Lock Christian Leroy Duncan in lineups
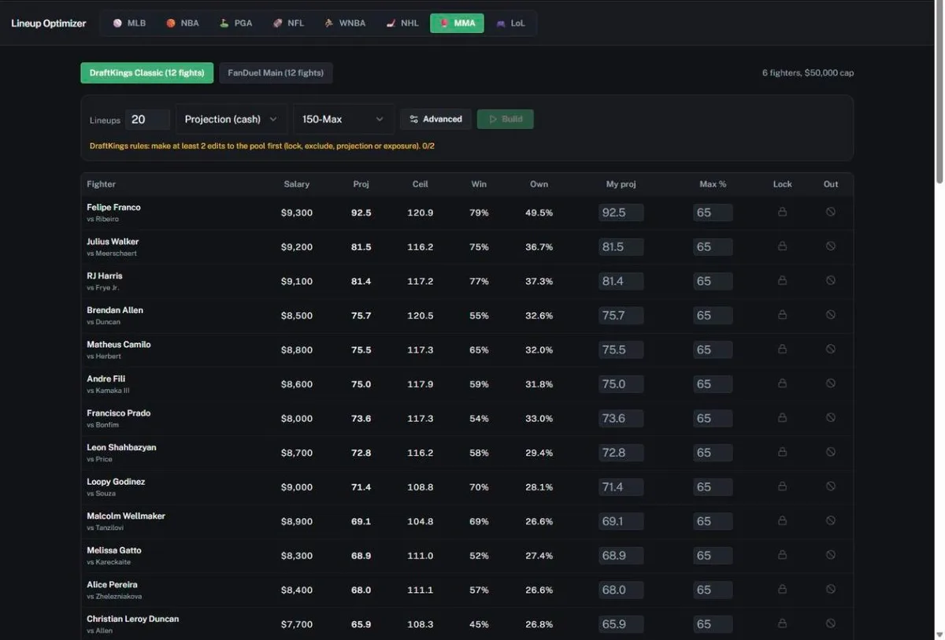Screen dimensions: 945x640 782,623
